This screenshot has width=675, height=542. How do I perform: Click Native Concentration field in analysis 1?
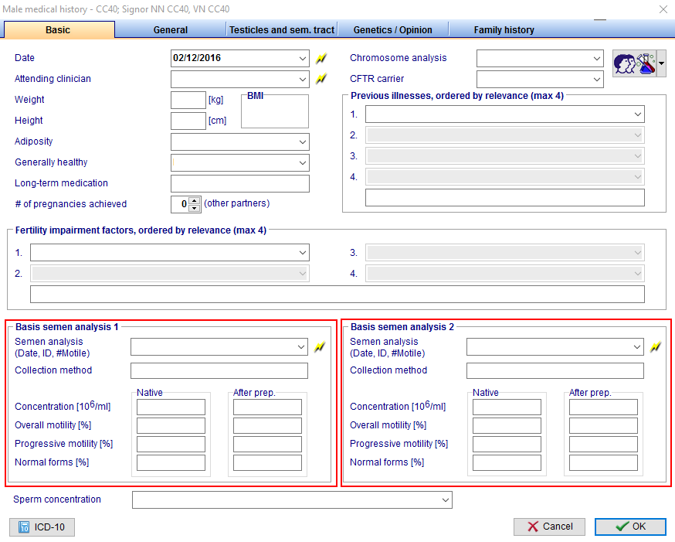tap(171, 407)
